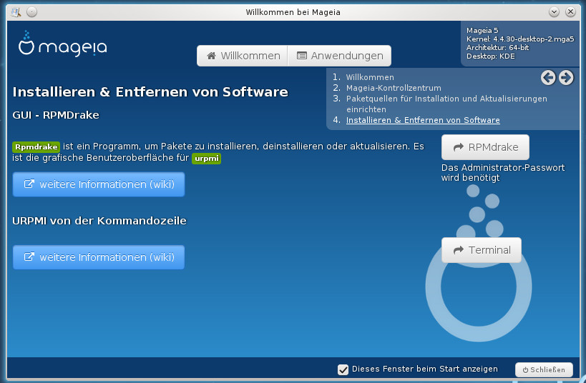Toggle 'Dieses Fenster beim Start anzeigen' checkbox
The image size is (586, 383).
pyautogui.click(x=343, y=369)
